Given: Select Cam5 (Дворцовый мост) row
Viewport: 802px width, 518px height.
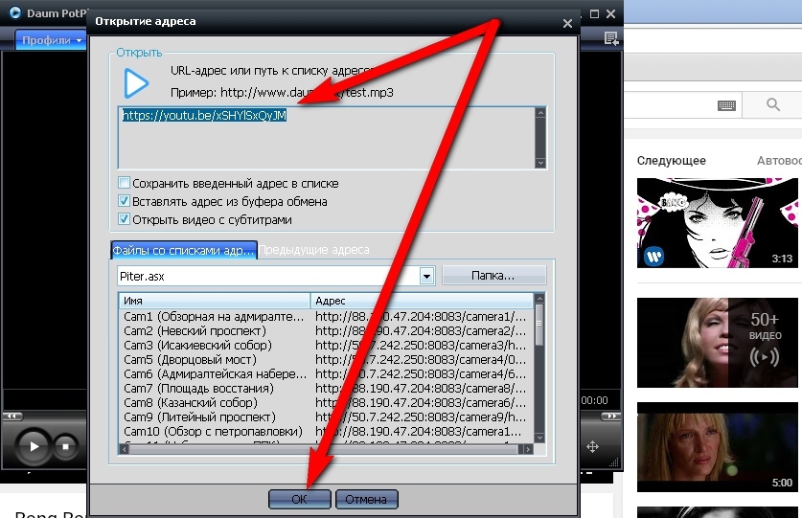Looking at the screenshot, I should (326, 359).
